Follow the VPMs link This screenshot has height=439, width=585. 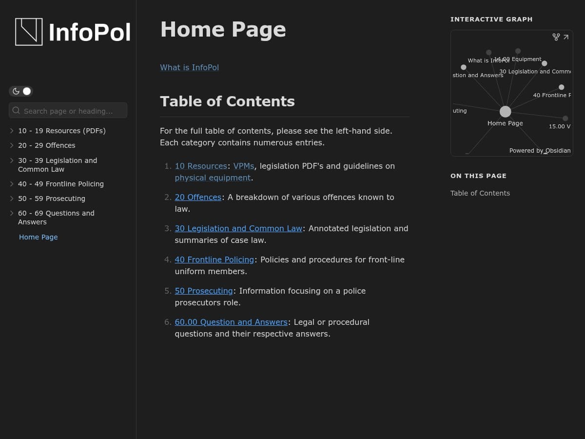coord(243,166)
